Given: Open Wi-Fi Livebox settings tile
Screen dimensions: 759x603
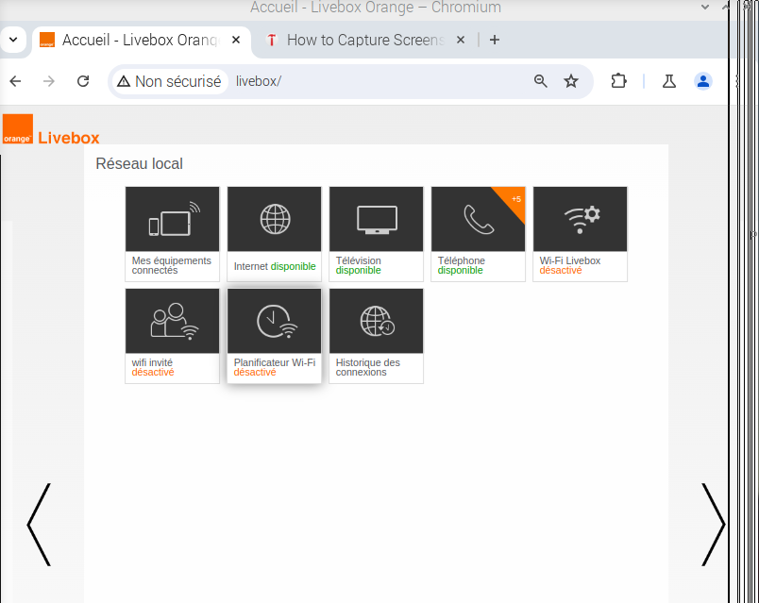Looking at the screenshot, I should 580,232.
